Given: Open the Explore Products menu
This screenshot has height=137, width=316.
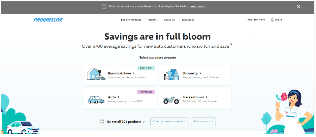Looking at the screenshot, I should 131,20.
